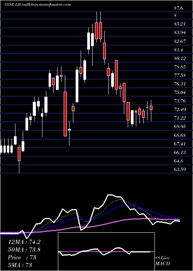Select the 67.41 price axis label
Viewport: 193px width, 271px height.
[180, 144]
